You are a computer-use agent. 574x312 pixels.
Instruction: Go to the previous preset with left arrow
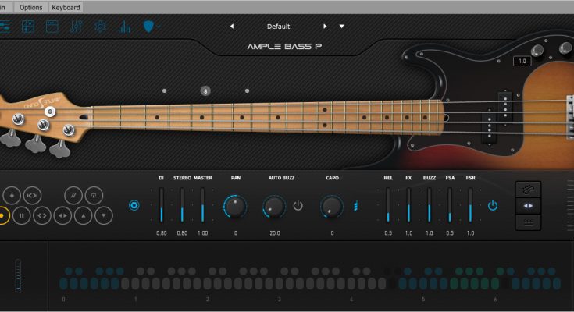point(232,27)
